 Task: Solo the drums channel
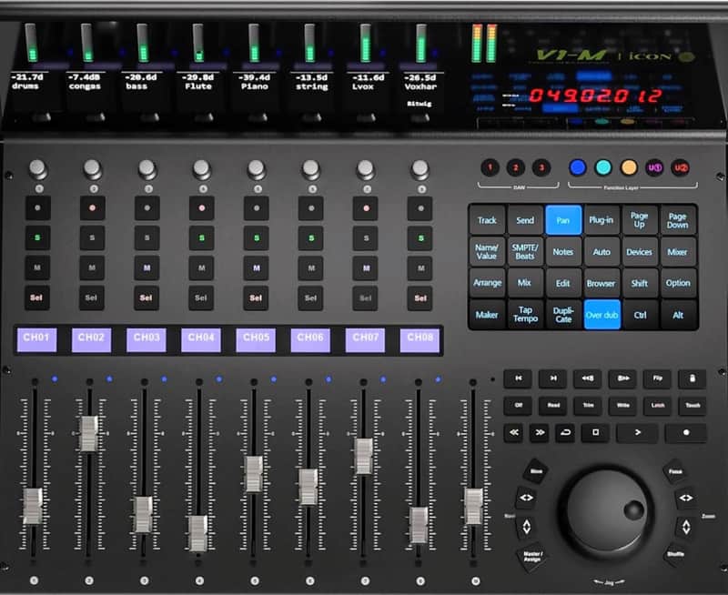37,237
